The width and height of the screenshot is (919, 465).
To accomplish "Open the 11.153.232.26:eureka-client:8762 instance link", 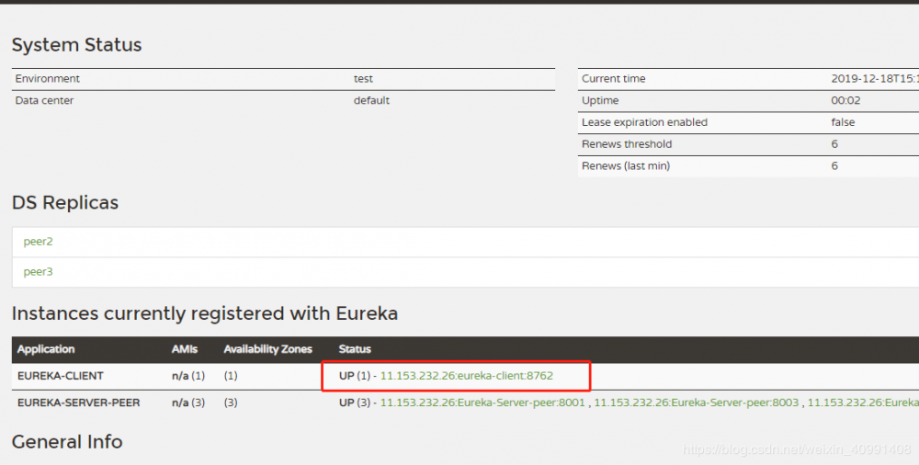I will 467,376.
